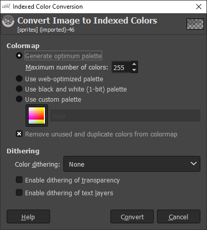Select Generate optimum palette radio button
Image resolution: width=207 pixels, height=230 pixels.
(19, 56)
